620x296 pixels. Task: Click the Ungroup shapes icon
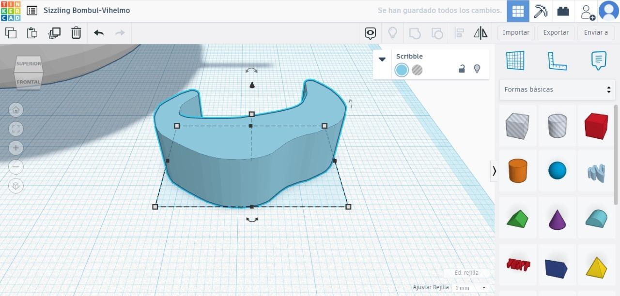437,33
